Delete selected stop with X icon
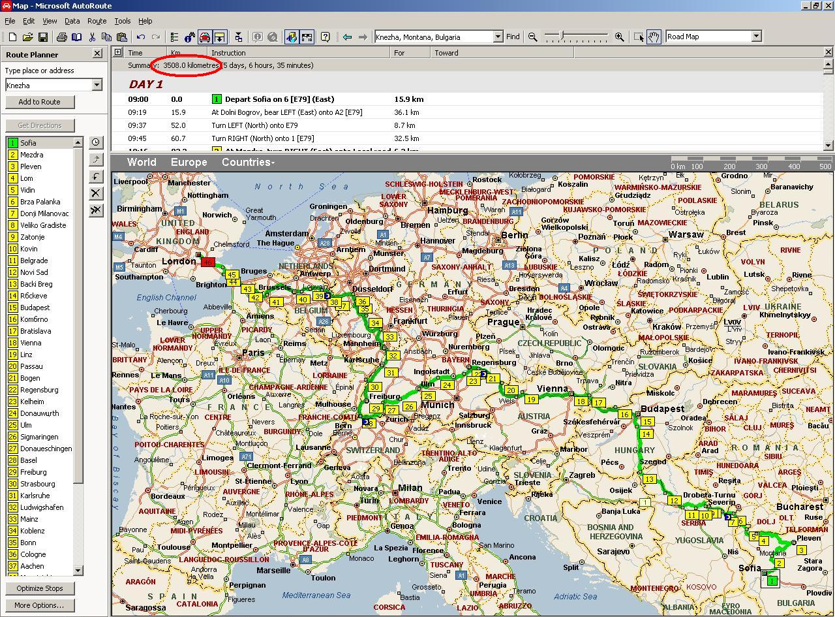The width and height of the screenshot is (835, 617). pyautogui.click(x=96, y=193)
